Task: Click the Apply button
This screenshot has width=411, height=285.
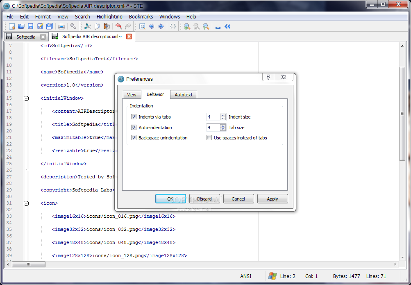Action: (272, 199)
